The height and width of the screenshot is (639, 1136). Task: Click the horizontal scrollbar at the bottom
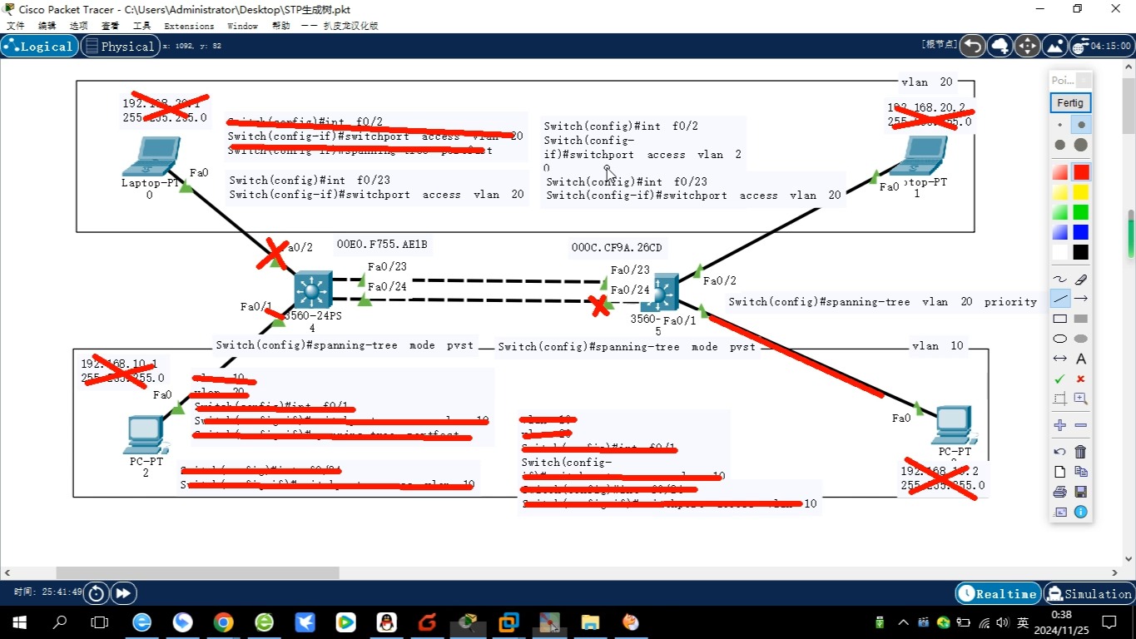(x=196, y=572)
